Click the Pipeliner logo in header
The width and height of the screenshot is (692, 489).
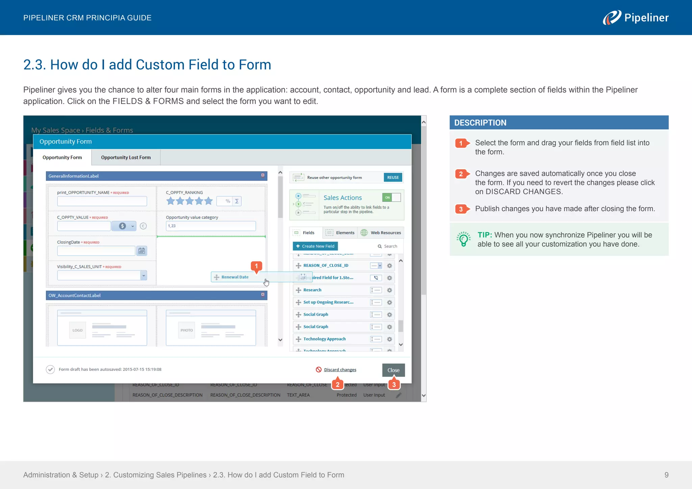point(636,18)
